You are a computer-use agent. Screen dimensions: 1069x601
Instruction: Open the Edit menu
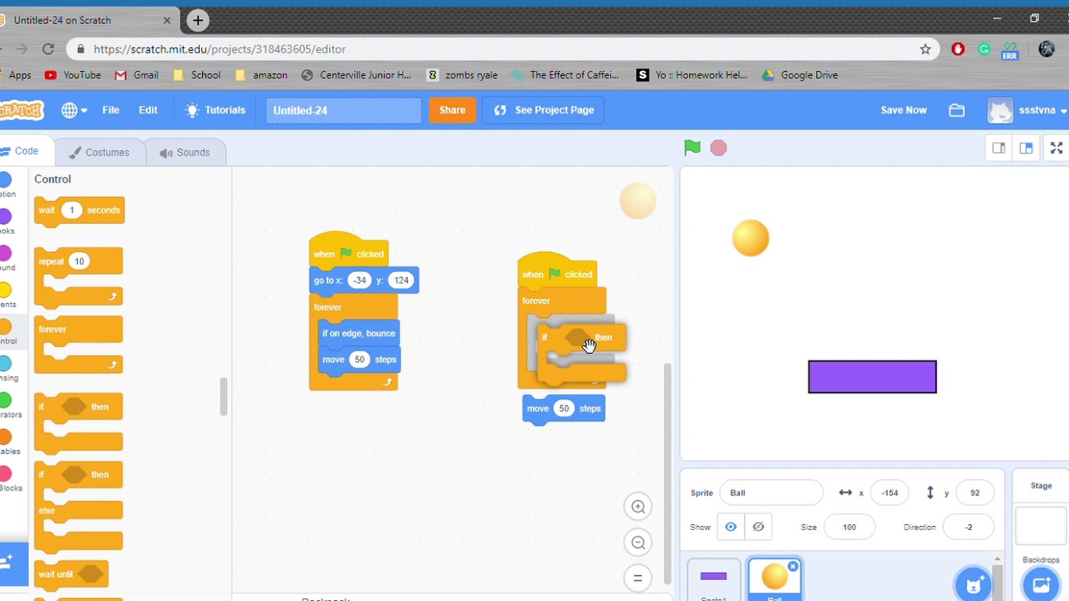[148, 110]
